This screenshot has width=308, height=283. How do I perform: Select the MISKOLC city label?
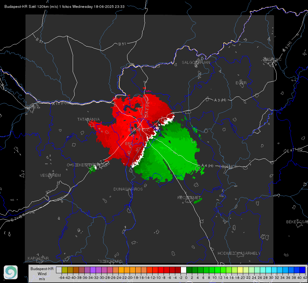pyautogui.click(x=273, y=59)
